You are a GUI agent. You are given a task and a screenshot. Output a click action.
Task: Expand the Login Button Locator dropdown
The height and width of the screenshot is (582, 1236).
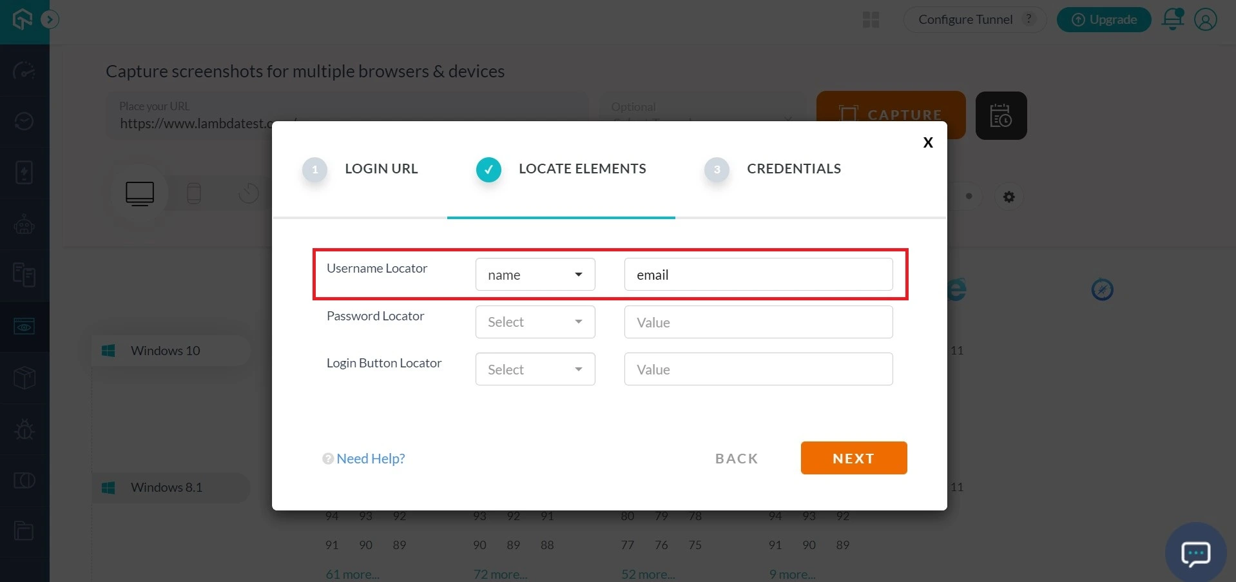coord(535,369)
